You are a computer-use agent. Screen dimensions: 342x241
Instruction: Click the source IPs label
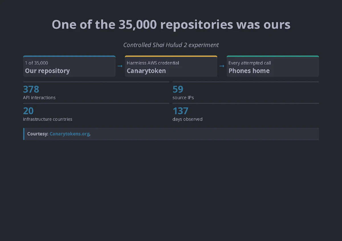click(x=183, y=97)
